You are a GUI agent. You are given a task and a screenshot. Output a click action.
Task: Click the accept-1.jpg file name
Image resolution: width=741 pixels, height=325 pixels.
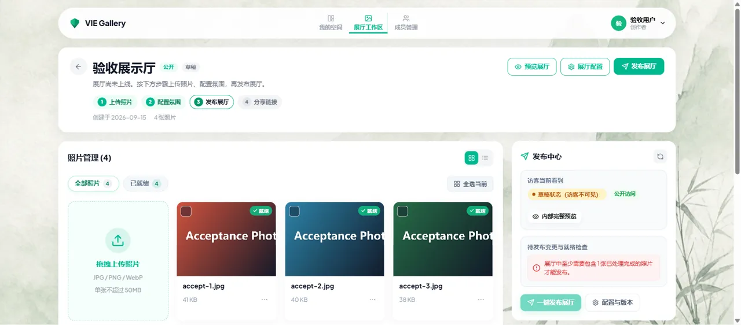coord(204,286)
